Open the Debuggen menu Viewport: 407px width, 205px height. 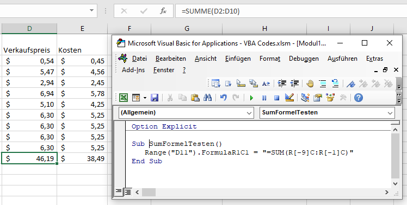pos(304,59)
